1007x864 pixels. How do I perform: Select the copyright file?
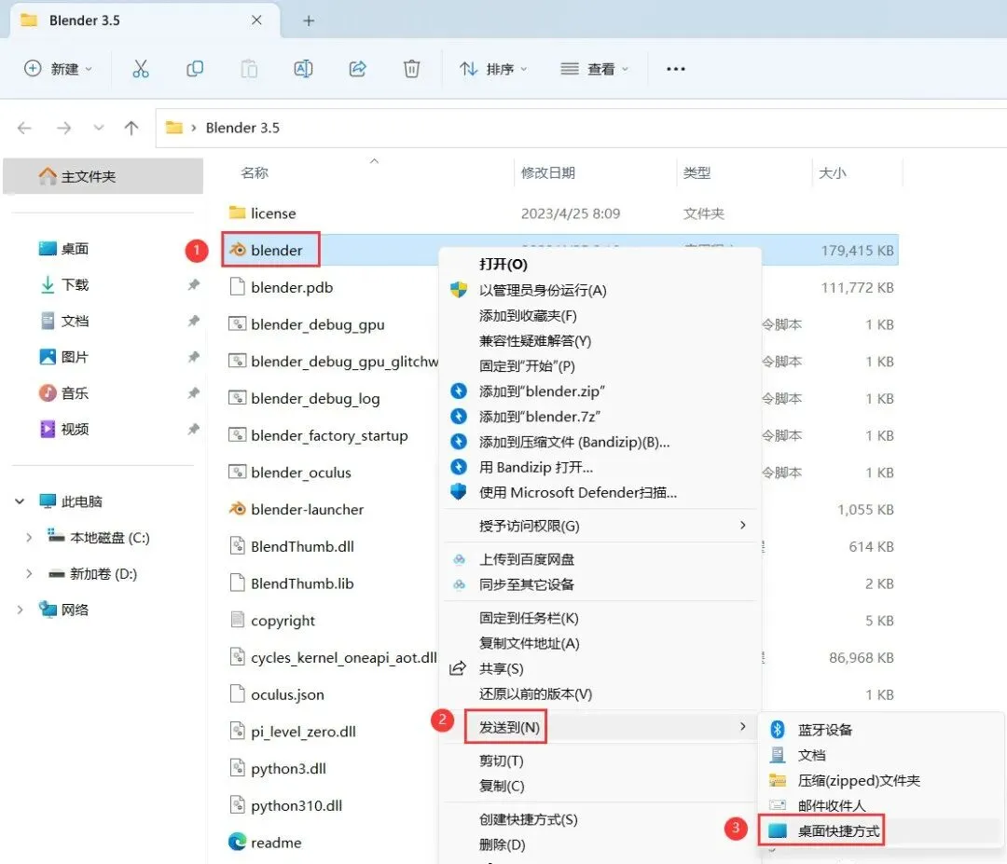pyautogui.click(x=272, y=620)
